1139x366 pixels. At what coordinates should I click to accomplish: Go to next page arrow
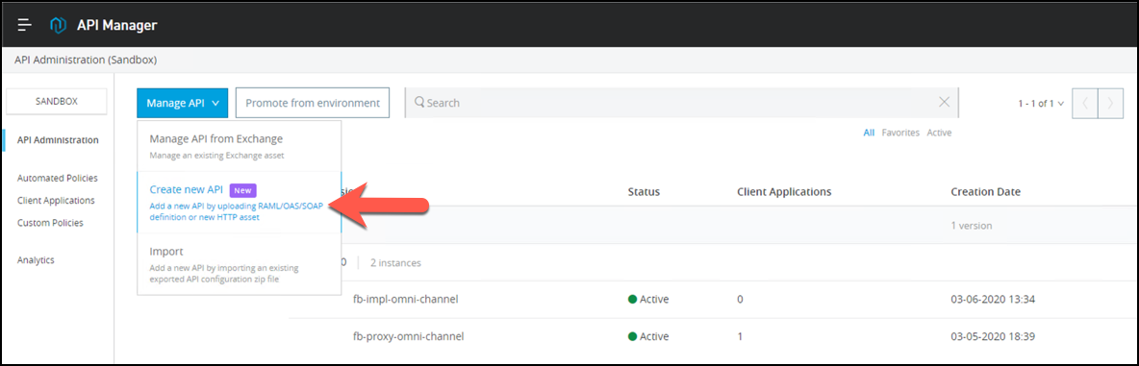(1110, 103)
